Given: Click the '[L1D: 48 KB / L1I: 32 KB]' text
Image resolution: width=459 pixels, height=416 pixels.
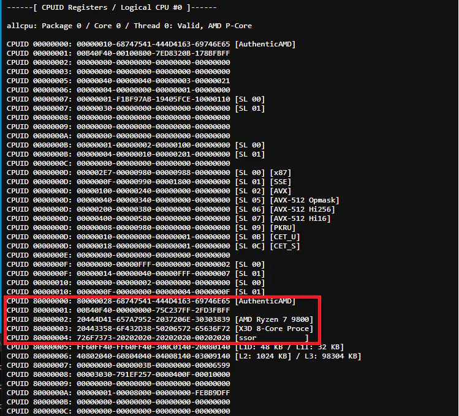Looking at the screenshot, I should tap(289, 347).
